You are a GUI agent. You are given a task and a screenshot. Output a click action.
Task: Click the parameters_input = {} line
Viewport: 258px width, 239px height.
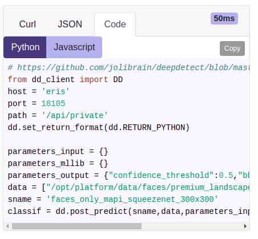pos(58,152)
